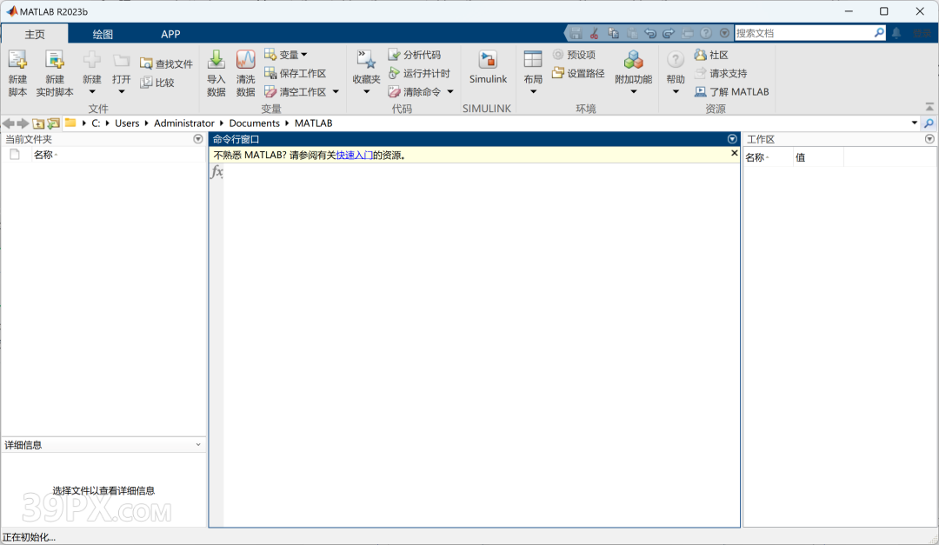Image resolution: width=939 pixels, height=545 pixels.
Task: Click the 布局 (Layout) icon
Action: point(533,59)
